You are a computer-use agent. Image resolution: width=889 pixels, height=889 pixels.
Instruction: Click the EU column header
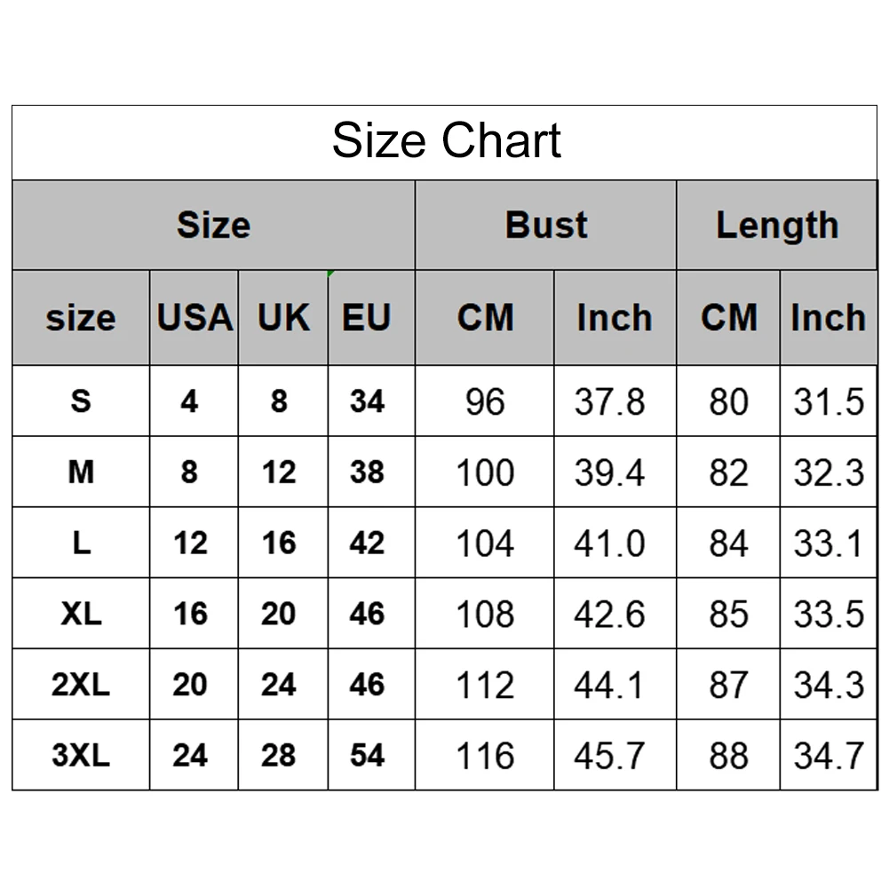click(x=367, y=318)
